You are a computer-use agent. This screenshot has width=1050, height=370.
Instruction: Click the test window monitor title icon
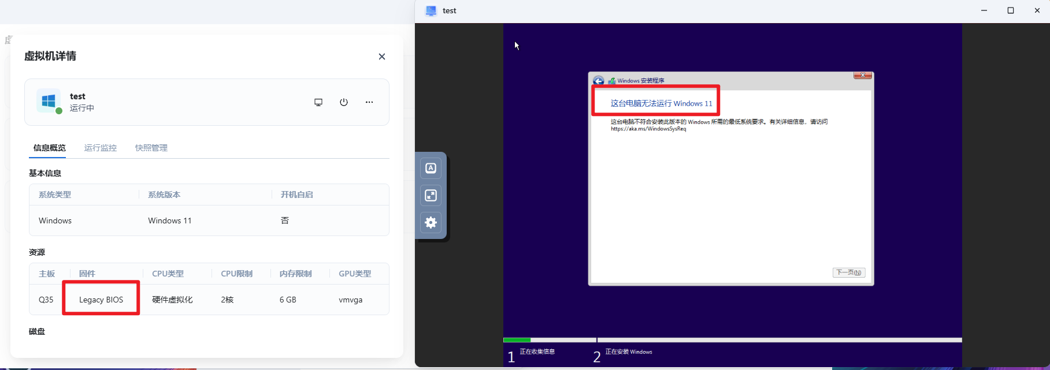pos(431,10)
